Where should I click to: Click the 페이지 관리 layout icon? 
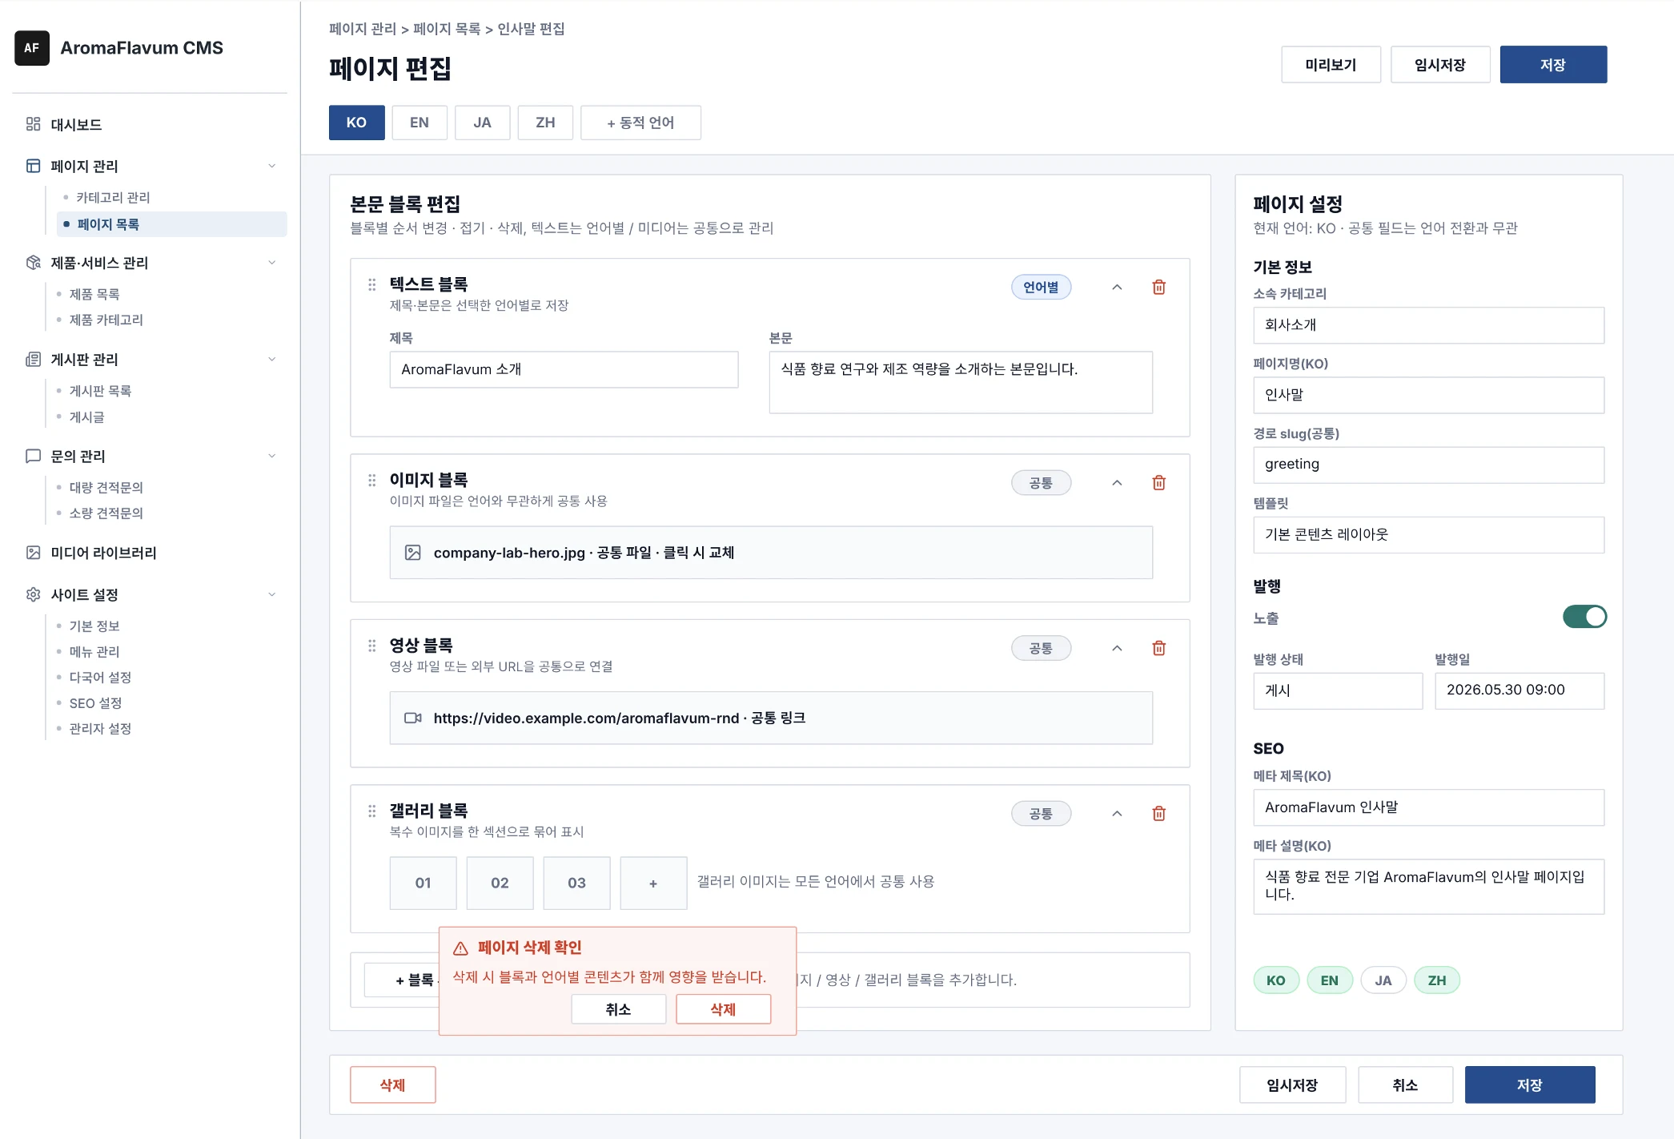(x=33, y=166)
